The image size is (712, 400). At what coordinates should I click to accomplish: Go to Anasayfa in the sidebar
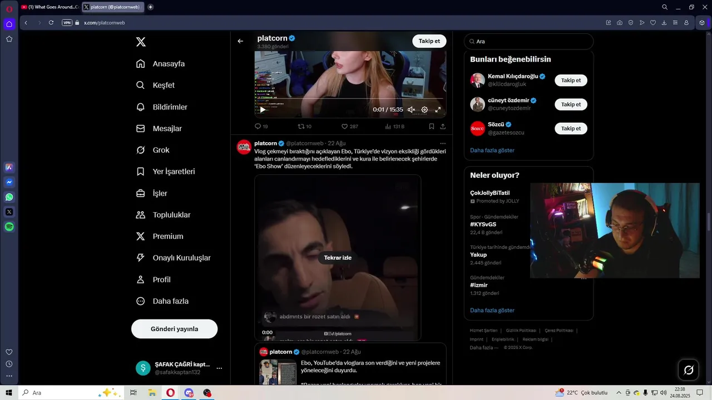(160, 64)
